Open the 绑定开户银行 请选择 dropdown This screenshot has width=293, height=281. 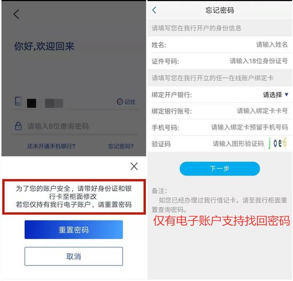coord(275,95)
